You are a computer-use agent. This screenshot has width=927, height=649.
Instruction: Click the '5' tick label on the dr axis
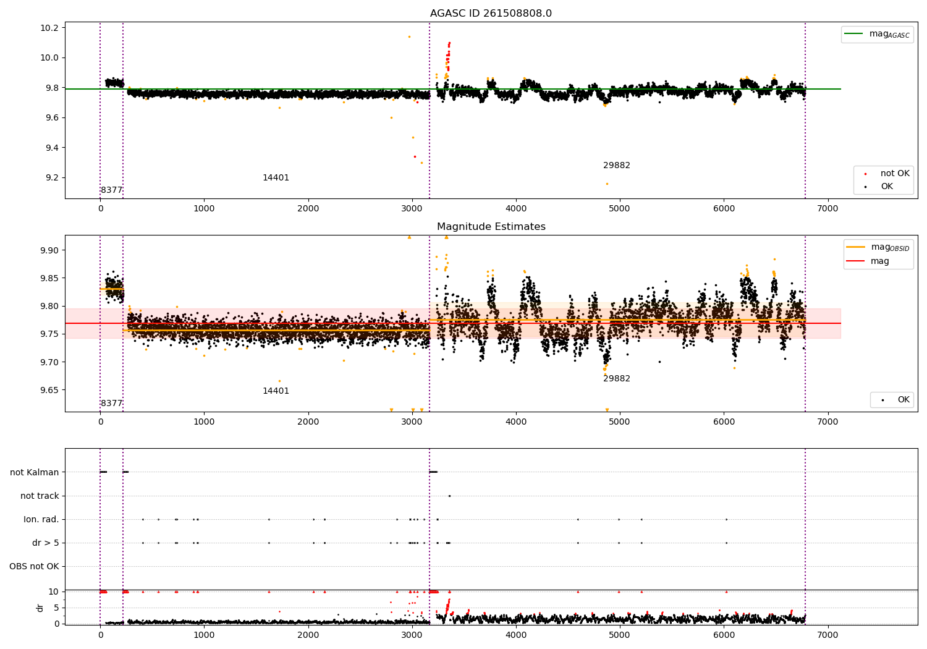pos(56,608)
